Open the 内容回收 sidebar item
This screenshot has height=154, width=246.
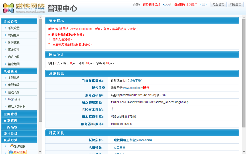pos(14,57)
